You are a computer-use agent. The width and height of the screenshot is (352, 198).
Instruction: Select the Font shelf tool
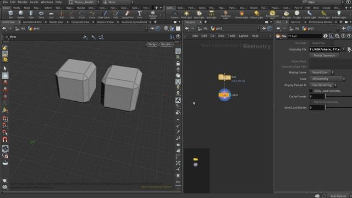(140, 14)
